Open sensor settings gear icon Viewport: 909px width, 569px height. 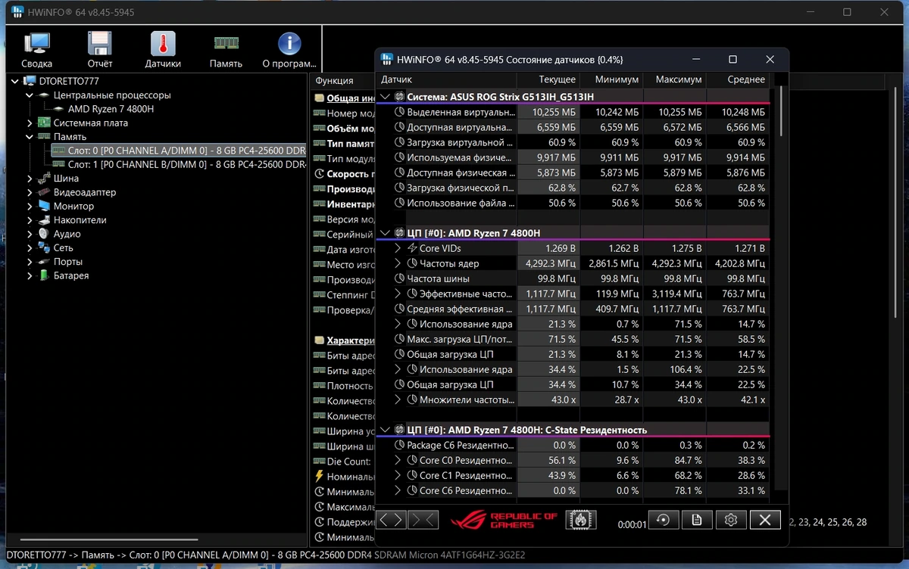731,520
